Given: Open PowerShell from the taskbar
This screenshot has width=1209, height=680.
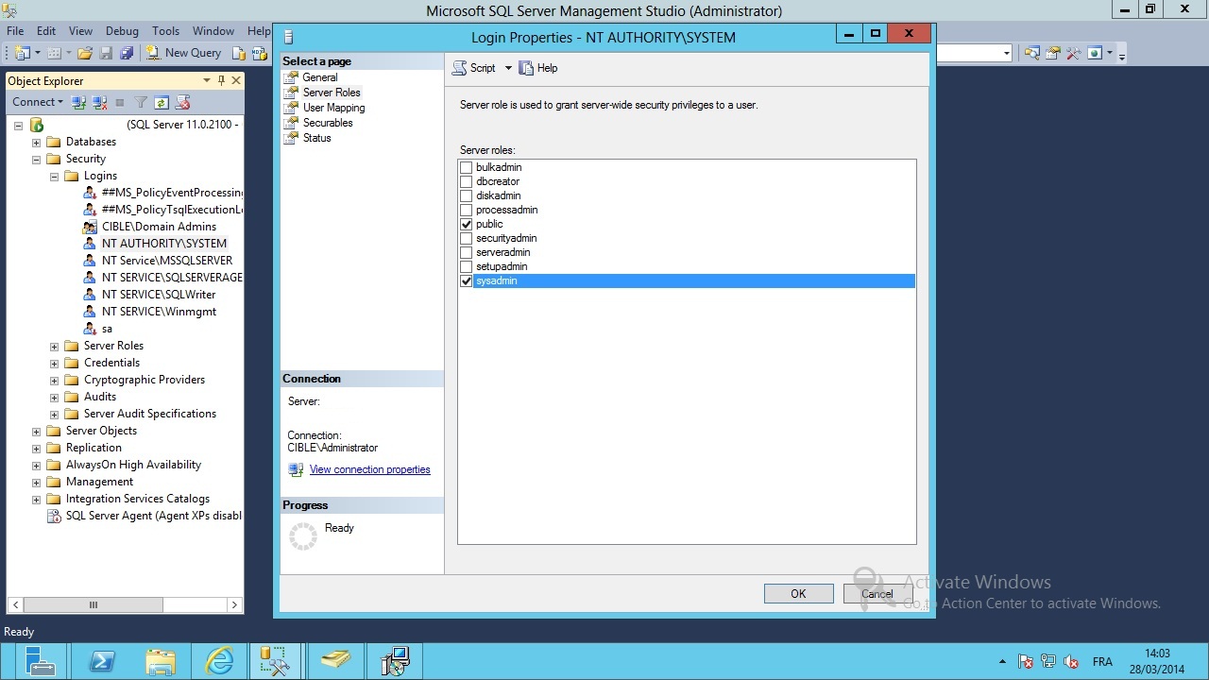Looking at the screenshot, I should (x=101, y=661).
